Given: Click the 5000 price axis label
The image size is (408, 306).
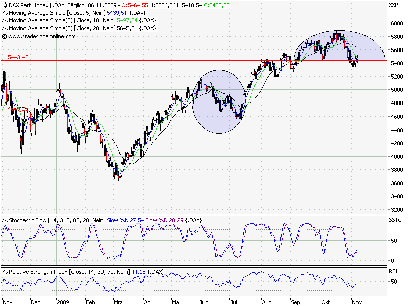Looking at the screenshot, I should pyautogui.click(x=397, y=90).
